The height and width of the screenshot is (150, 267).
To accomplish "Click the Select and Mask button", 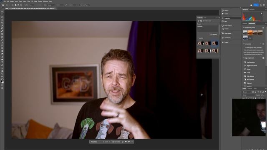I will pyautogui.click(x=84, y=5).
